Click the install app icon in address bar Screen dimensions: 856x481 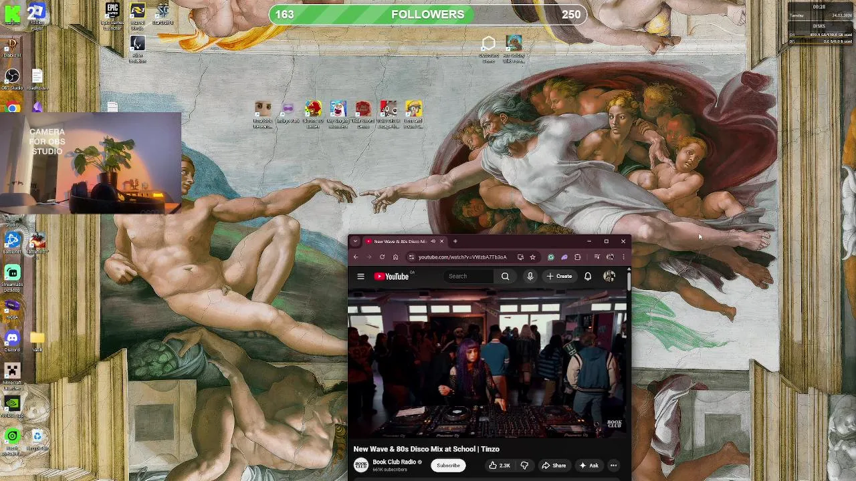click(x=520, y=257)
